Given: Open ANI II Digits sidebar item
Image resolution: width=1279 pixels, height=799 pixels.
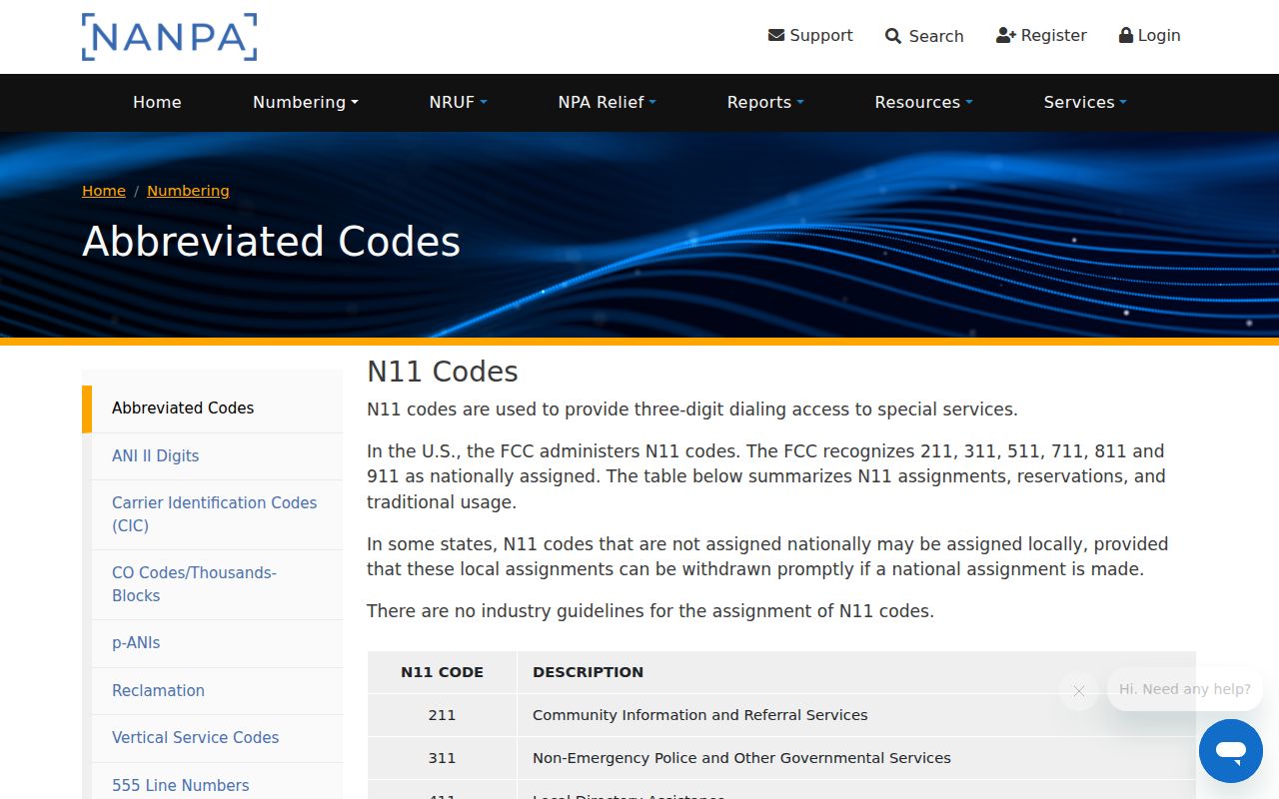Looking at the screenshot, I should coord(217,456).
